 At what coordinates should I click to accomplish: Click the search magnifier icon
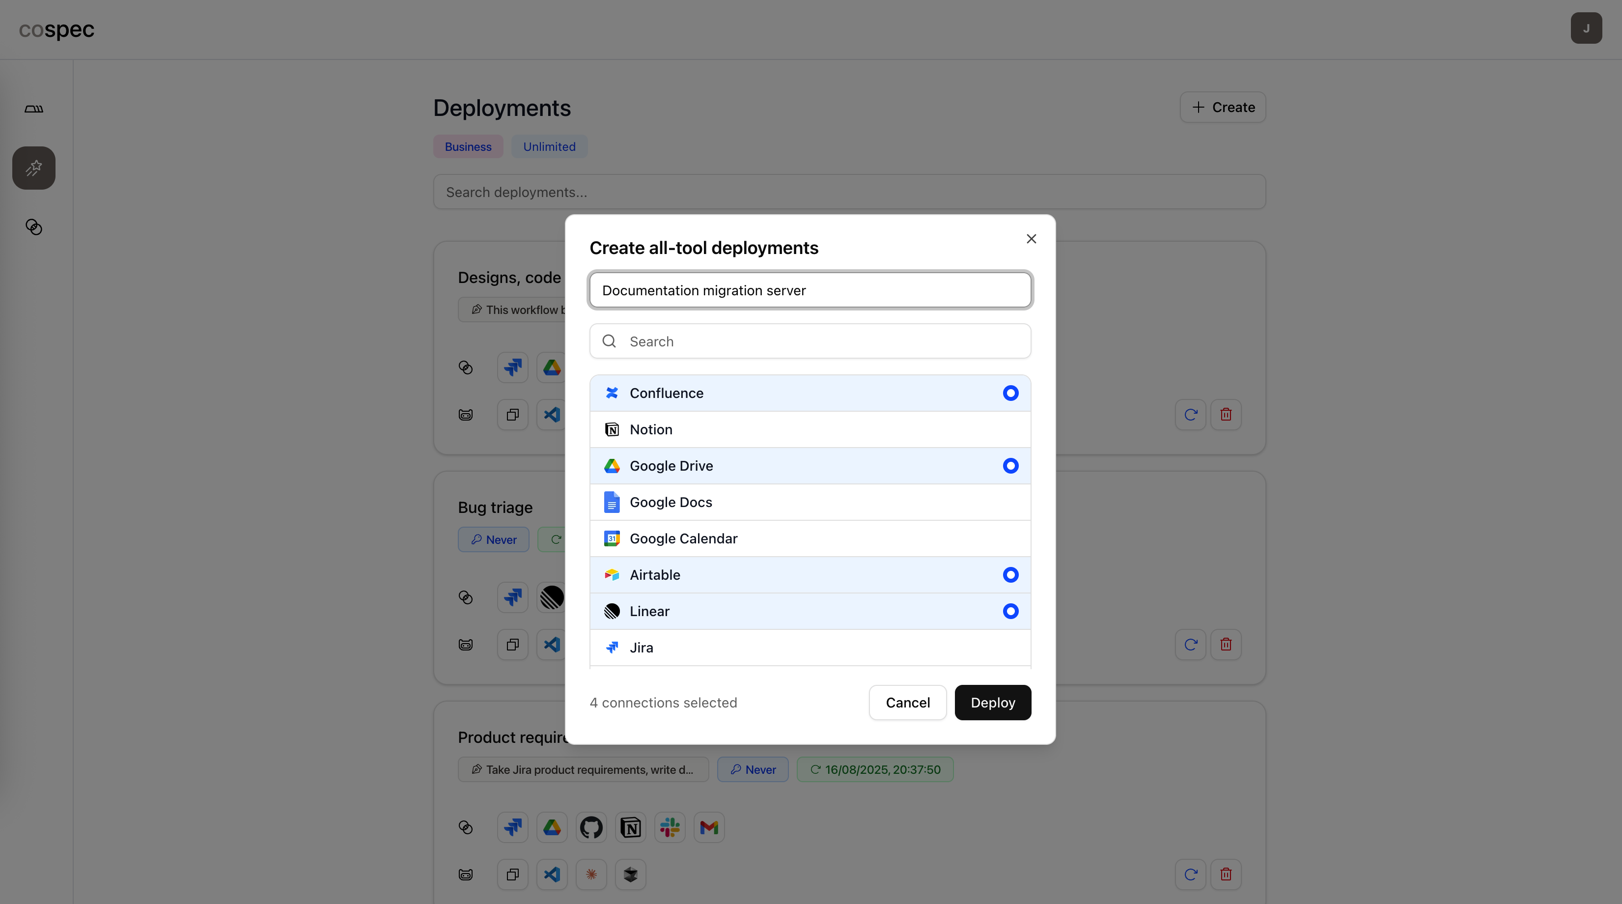(x=609, y=341)
